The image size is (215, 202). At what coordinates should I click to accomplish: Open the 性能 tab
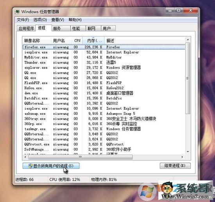pos(78,29)
